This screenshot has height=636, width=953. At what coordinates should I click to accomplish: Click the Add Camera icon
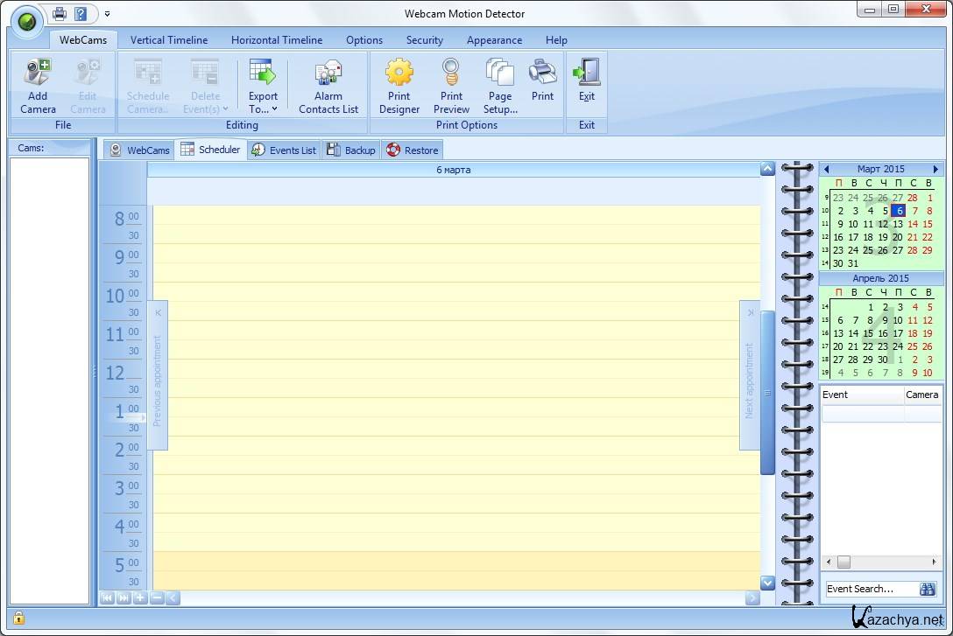click(38, 72)
